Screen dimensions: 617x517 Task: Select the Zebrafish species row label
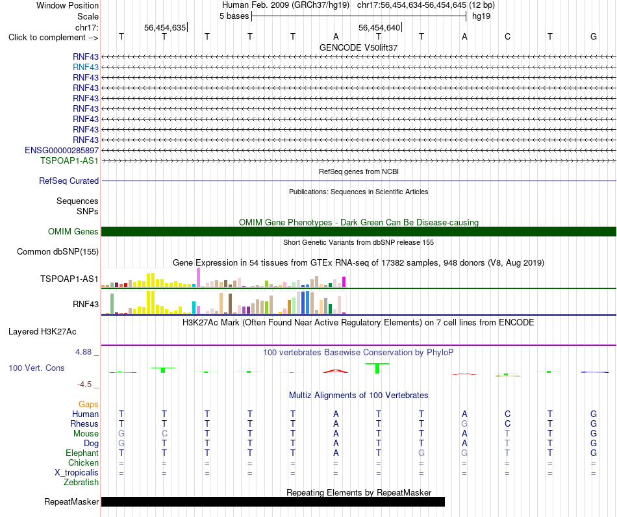pos(81,483)
